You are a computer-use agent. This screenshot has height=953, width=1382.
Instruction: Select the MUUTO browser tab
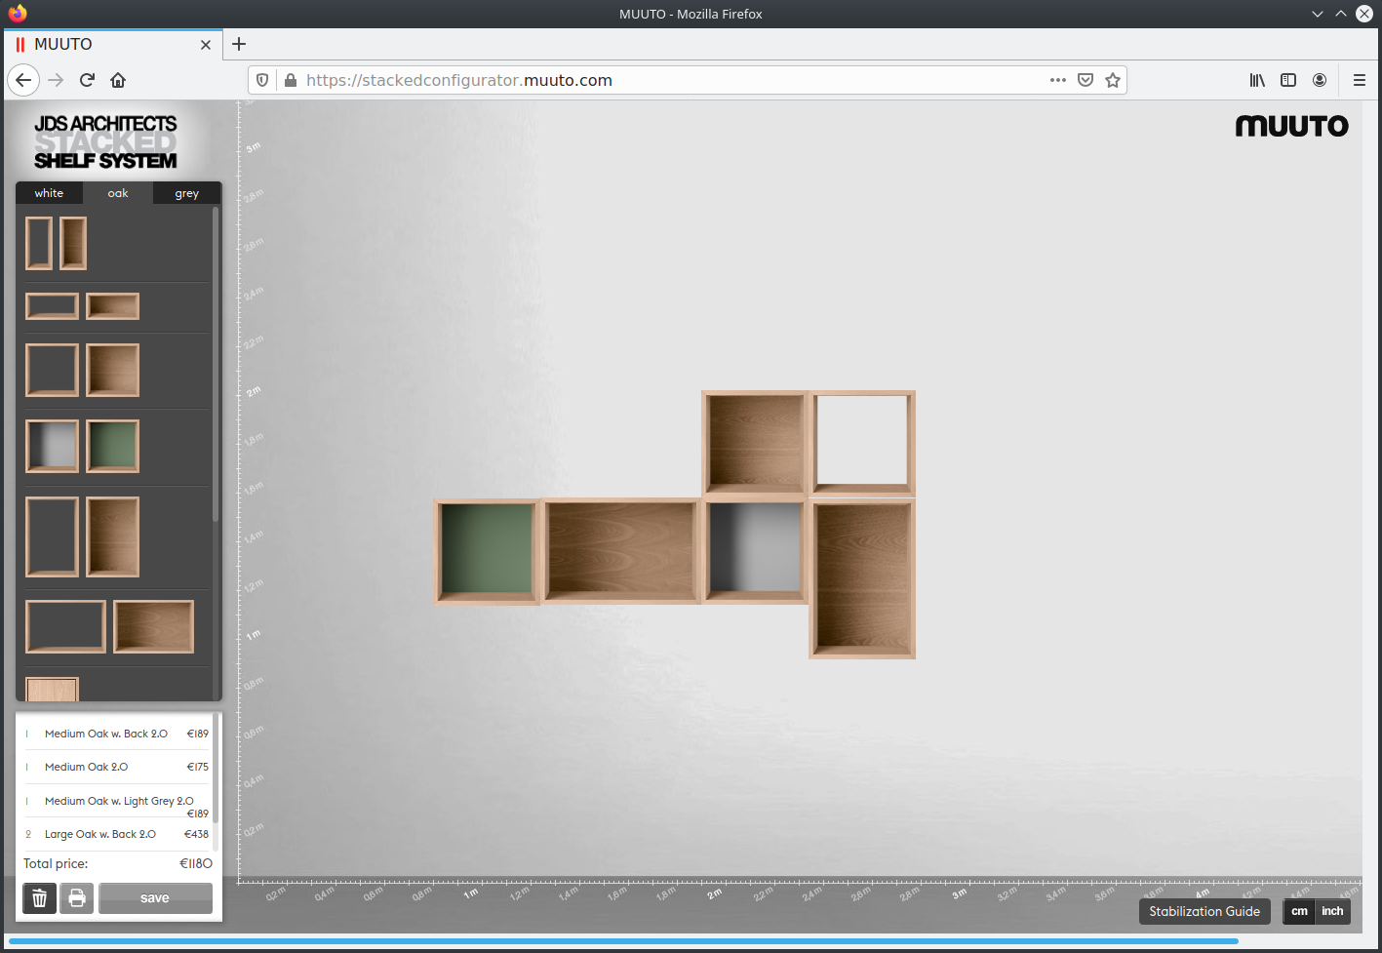112,44
